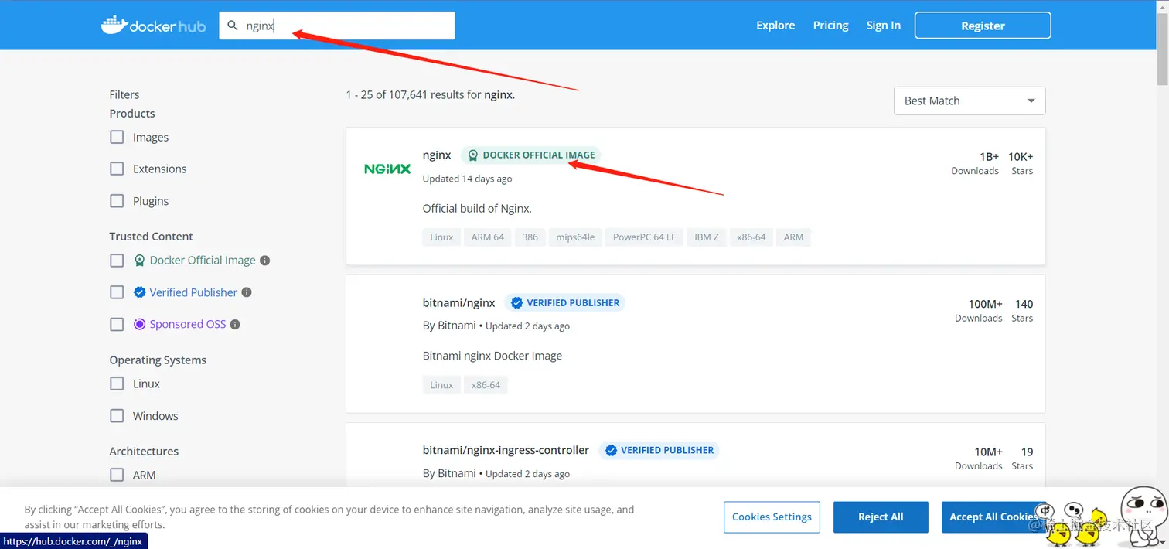Enable the Verified Publisher filter checkbox

pos(117,292)
